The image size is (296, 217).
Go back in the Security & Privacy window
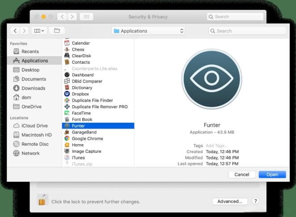[x=62, y=17]
